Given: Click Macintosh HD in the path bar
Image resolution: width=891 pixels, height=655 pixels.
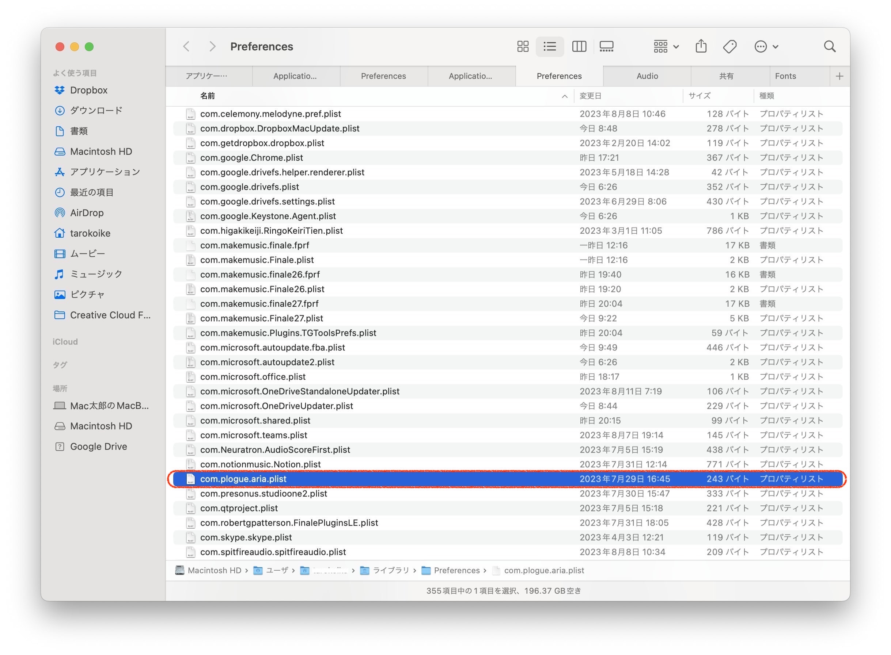Looking at the screenshot, I should tap(208, 571).
